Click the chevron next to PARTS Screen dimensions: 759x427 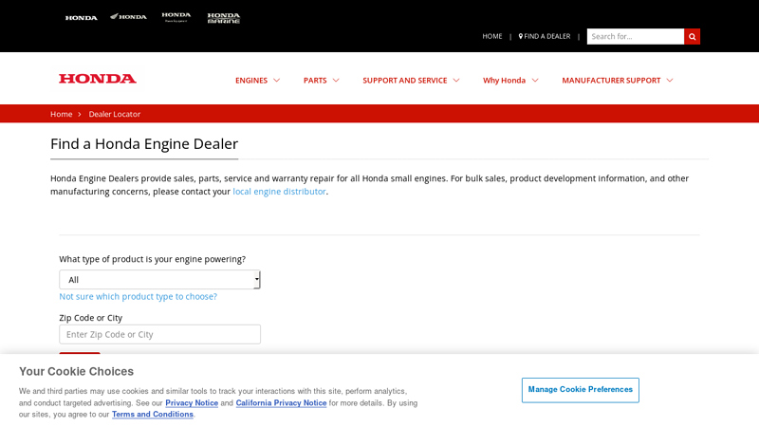pos(336,81)
